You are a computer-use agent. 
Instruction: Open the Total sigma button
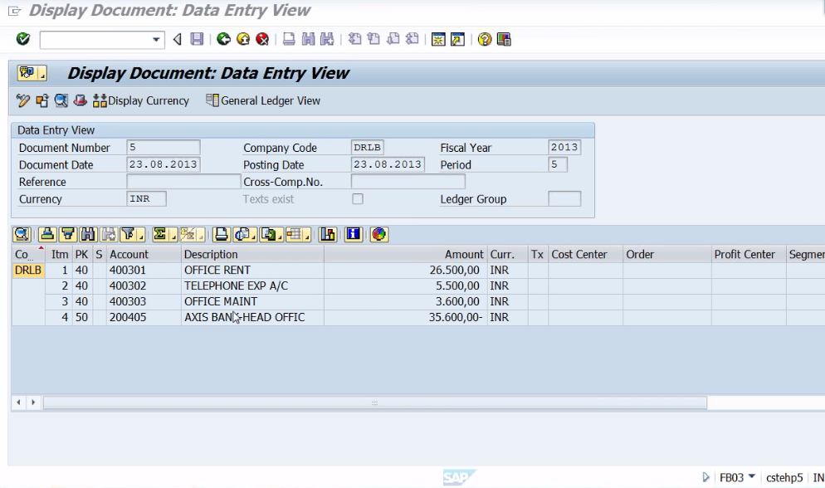(x=164, y=235)
